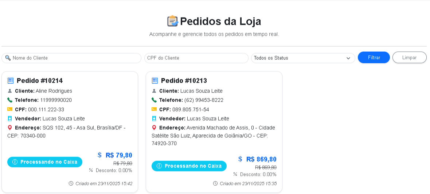Click the Vendedor badge icon in order #10213
Viewport: 430px width, 194px height.
pyautogui.click(x=154, y=119)
